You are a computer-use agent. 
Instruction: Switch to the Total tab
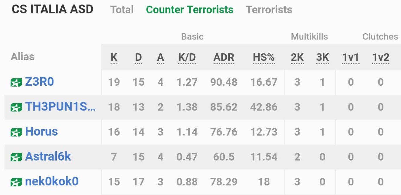122,10
